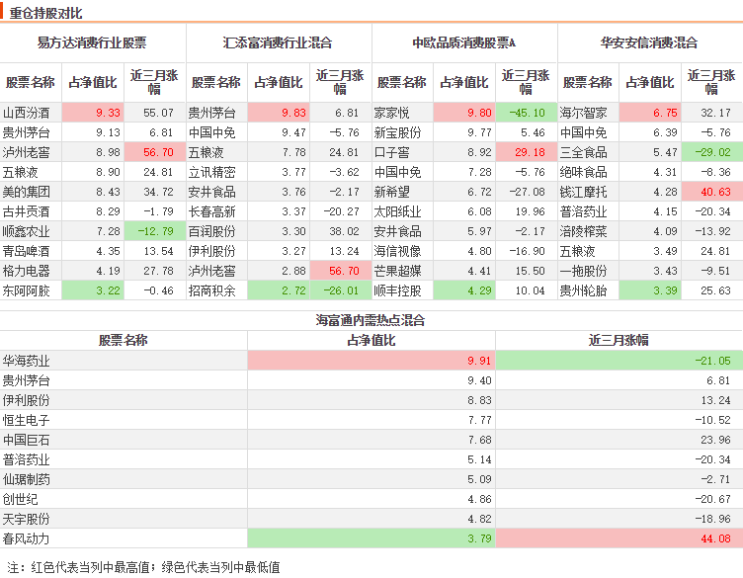Click the 近三月涨幅 header in bottom table

619,340
